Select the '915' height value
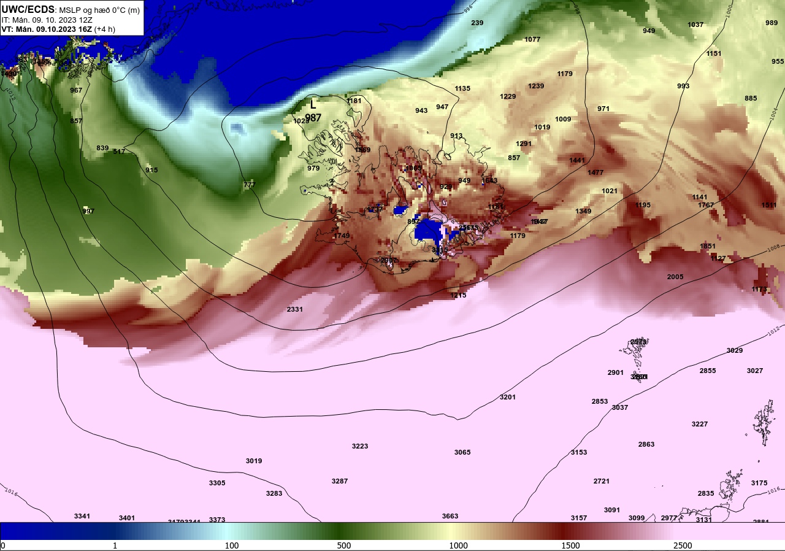This screenshot has width=785, height=551. point(151,170)
